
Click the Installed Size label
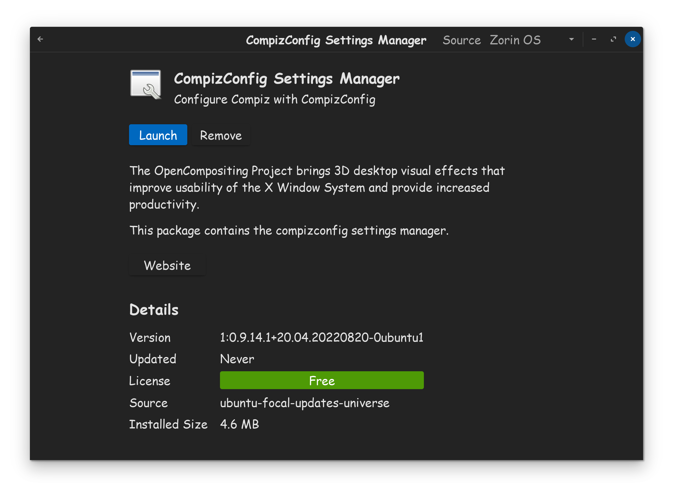click(168, 424)
